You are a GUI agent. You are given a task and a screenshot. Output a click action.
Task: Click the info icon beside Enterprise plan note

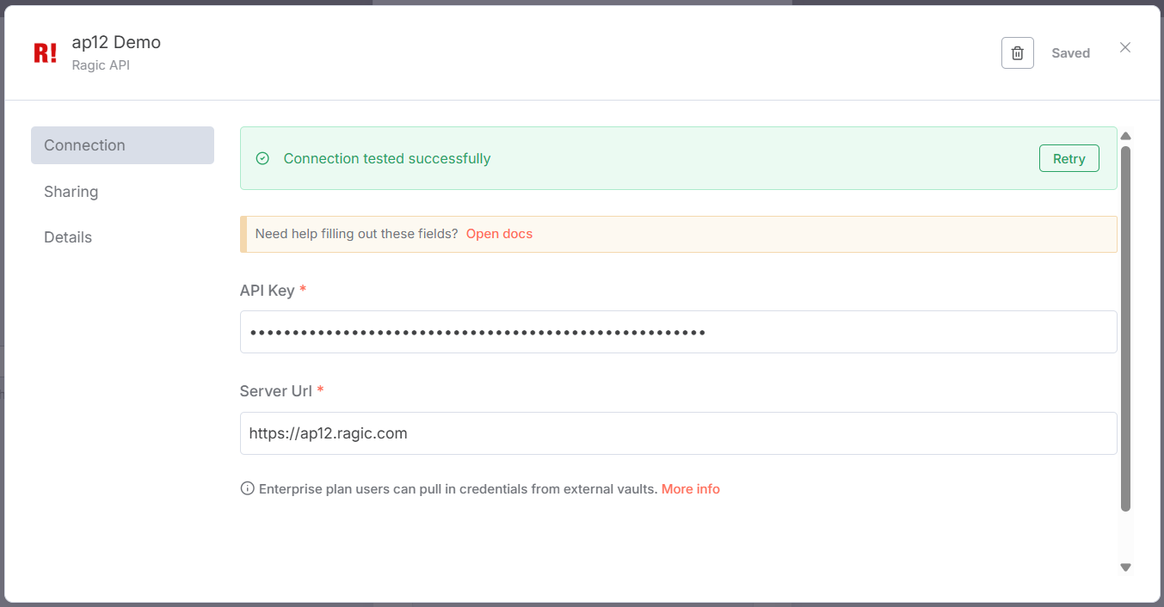point(248,489)
